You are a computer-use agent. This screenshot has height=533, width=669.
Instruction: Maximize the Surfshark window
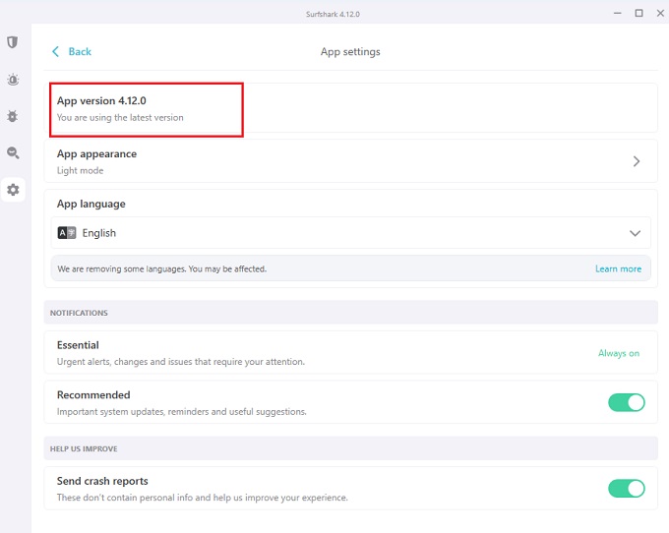(x=639, y=13)
